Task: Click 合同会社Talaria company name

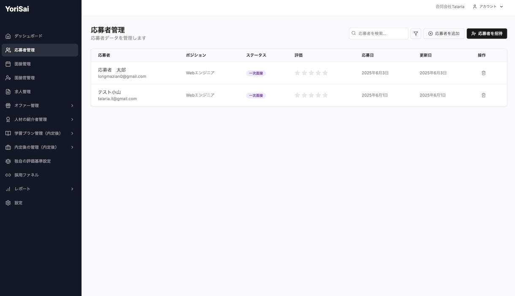Action: tap(450, 7)
